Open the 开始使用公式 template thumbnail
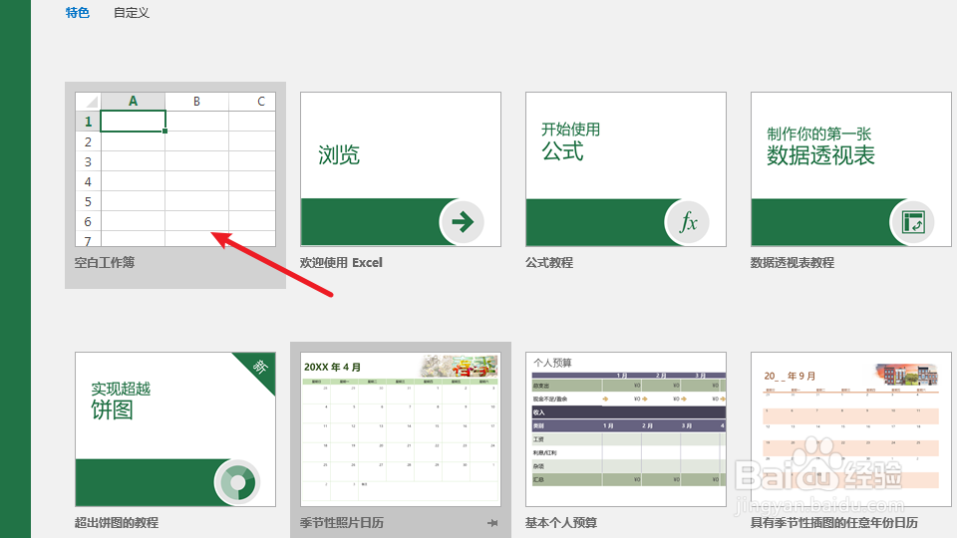This screenshot has width=957, height=538. coord(626,169)
